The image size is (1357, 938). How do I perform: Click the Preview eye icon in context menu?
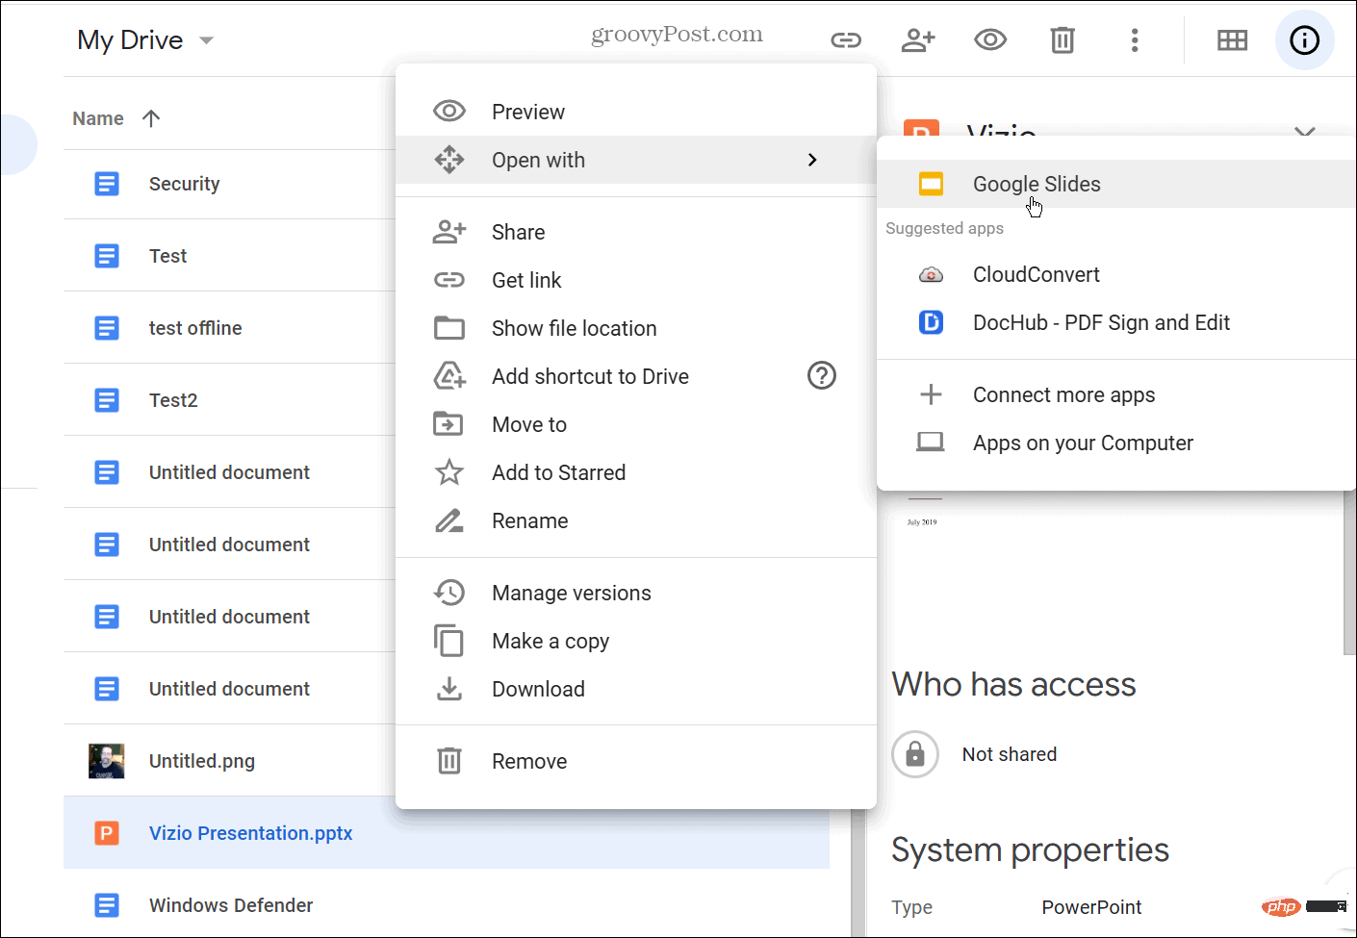coord(449,112)
